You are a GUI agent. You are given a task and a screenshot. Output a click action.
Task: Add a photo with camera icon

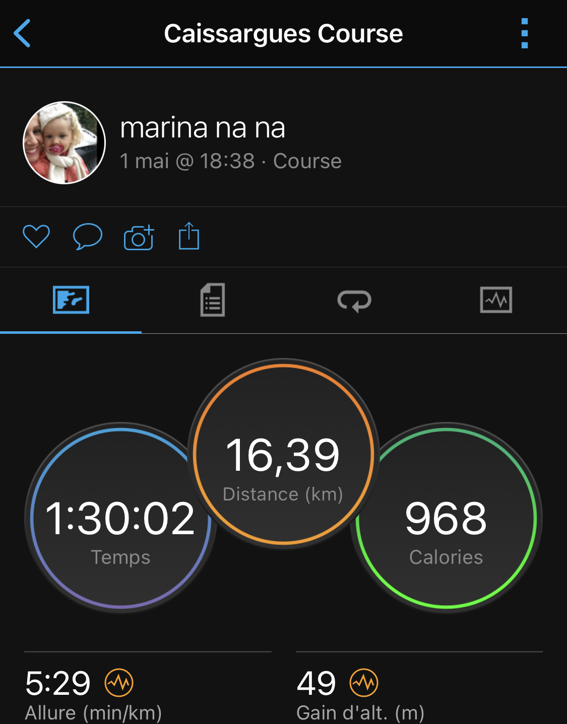tap(139, 237)
